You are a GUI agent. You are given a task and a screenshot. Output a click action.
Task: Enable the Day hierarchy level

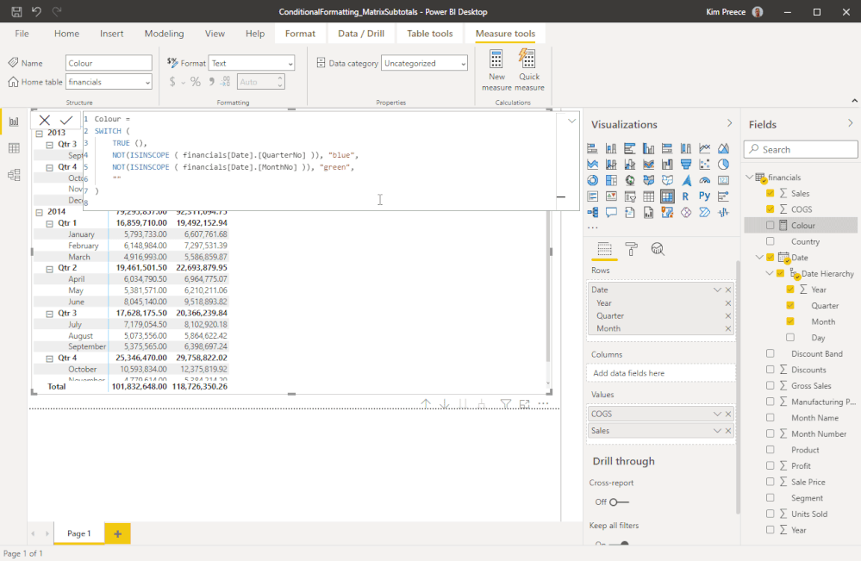(x=790, y=338)
